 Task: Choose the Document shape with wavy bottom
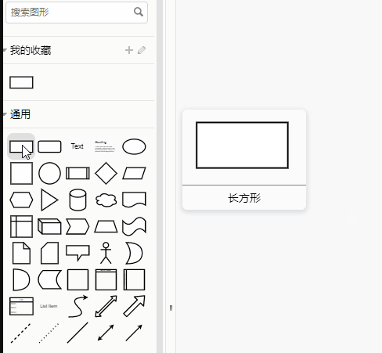(x=134, y=200)
